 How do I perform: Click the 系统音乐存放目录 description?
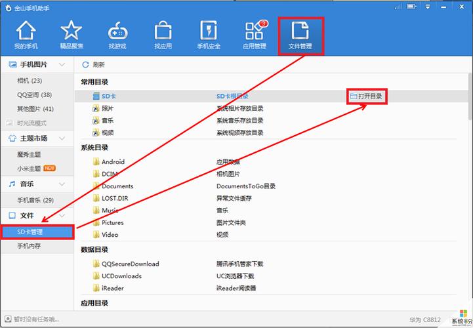click(240, 121)
